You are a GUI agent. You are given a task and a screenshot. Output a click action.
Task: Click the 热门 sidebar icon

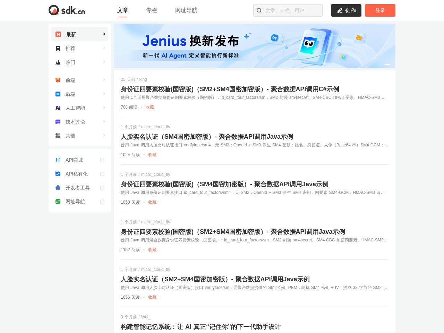point(58,62)
